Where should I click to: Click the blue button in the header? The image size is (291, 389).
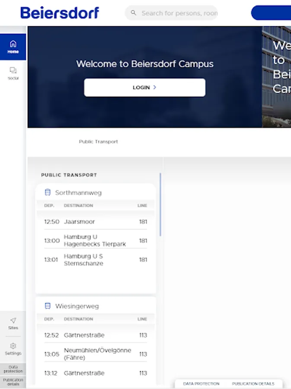pyautogui.click(x=271, y=13)
